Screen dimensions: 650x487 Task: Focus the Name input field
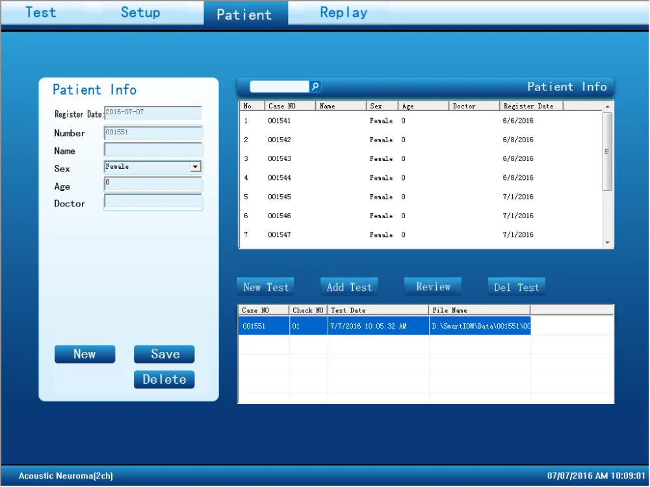(153, 150)
